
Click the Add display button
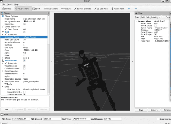coord(6,110)
